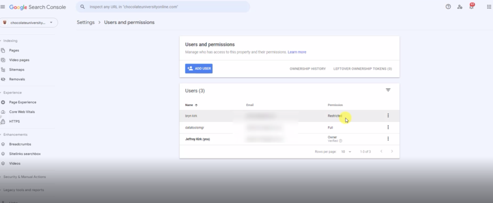Open Videos enhancement report
Viewport: 493px width, 203px height.
(15, 164)
